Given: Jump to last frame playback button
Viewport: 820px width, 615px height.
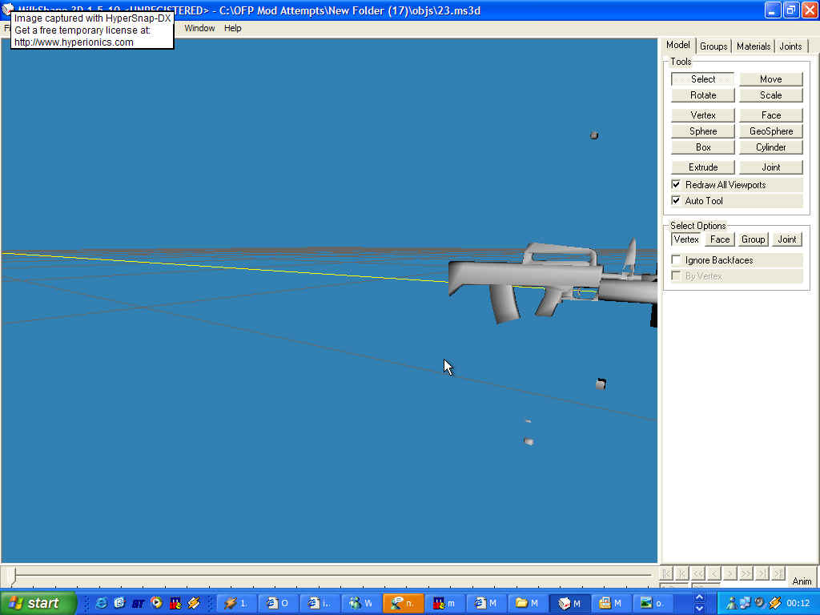Looking at the screenshot, I should 778,573.
